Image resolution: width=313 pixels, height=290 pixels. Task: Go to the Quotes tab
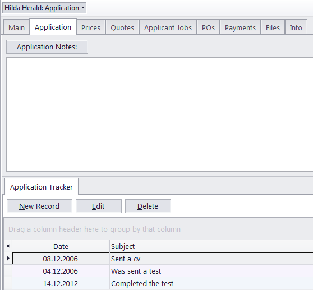click(x=122, y=27)
